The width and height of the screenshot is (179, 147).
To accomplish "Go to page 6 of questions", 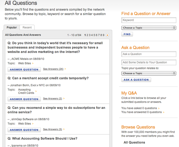I will pyautogui.click(x=96, y=35).
